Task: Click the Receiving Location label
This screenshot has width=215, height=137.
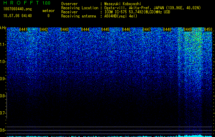Action: (80, 8)
